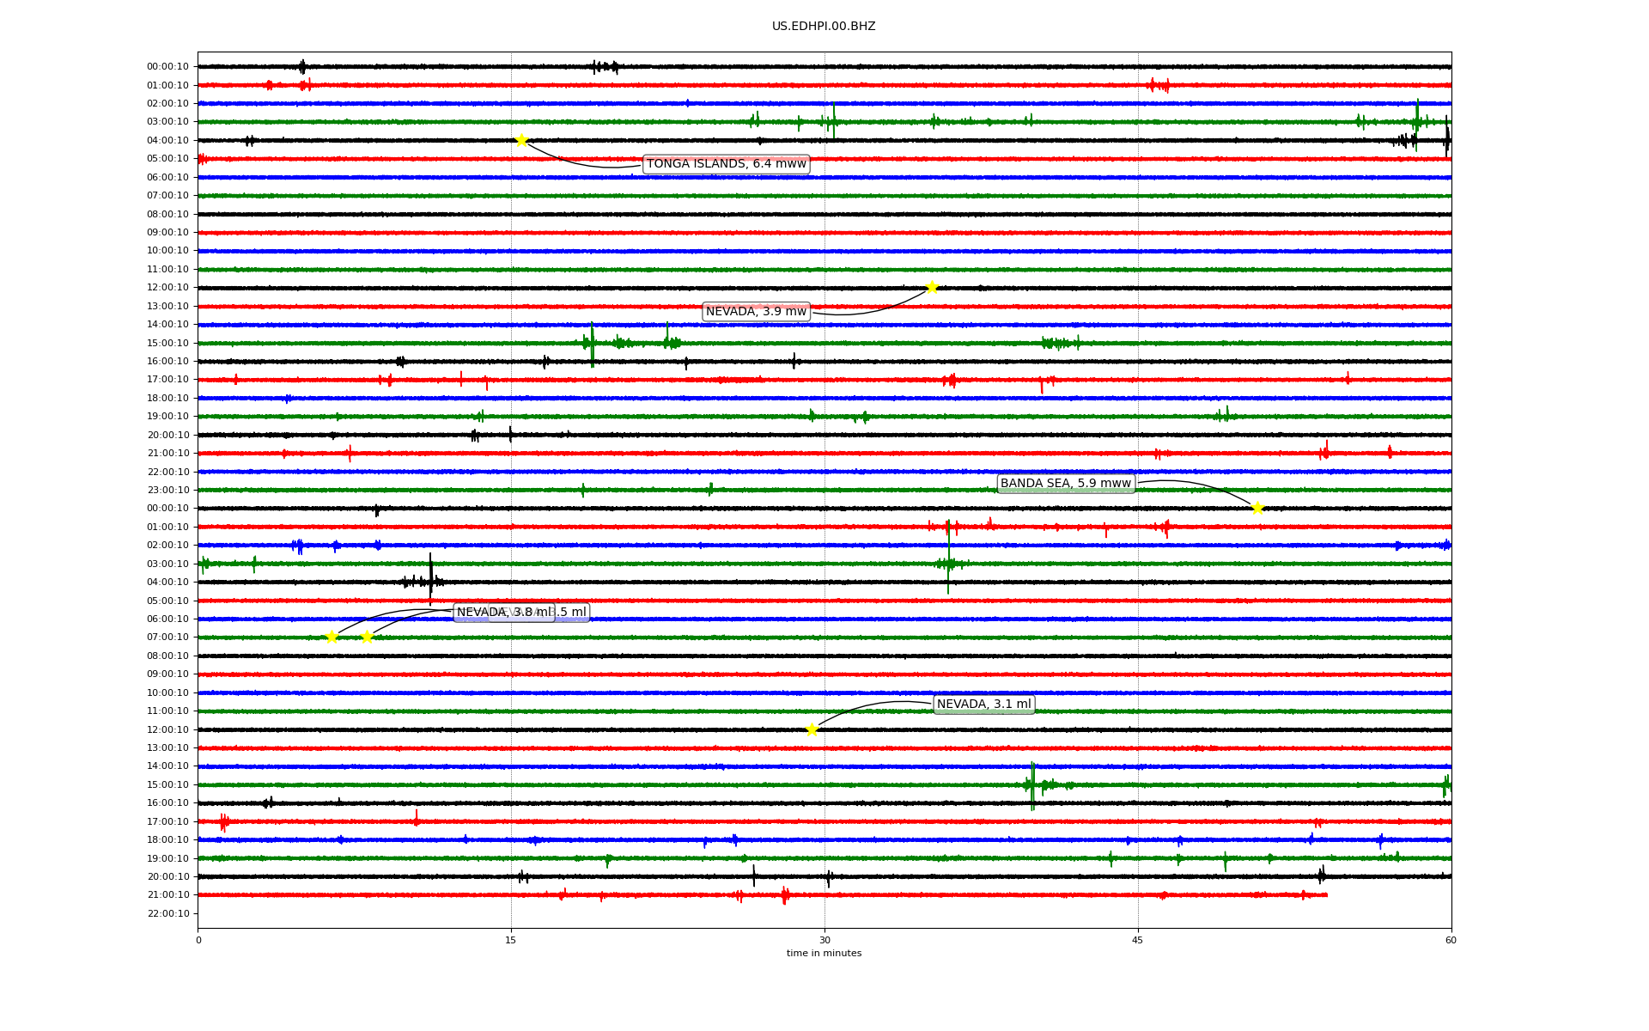Select the "BANDA SEA, 5.9 mww" annotation
The image size is (1649, 1031).
click(1066, 483)
